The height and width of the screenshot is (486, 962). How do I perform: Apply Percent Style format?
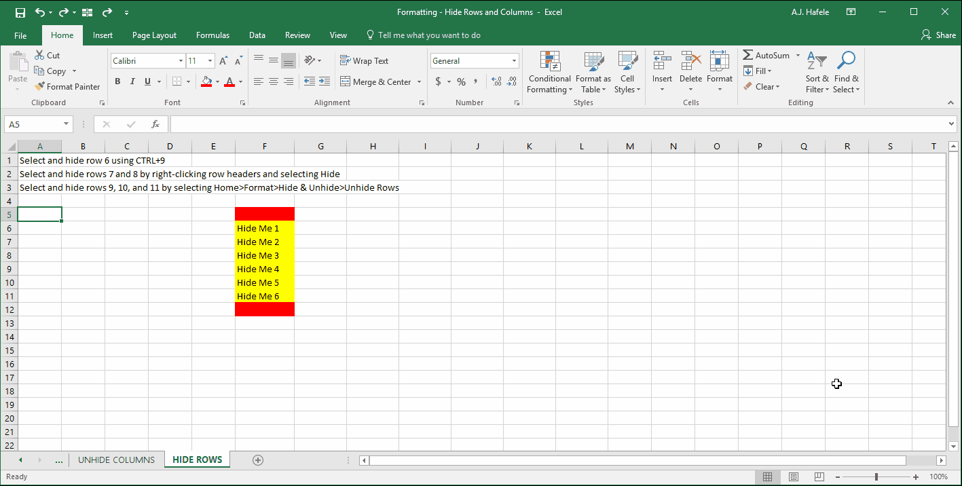[461, 81]
